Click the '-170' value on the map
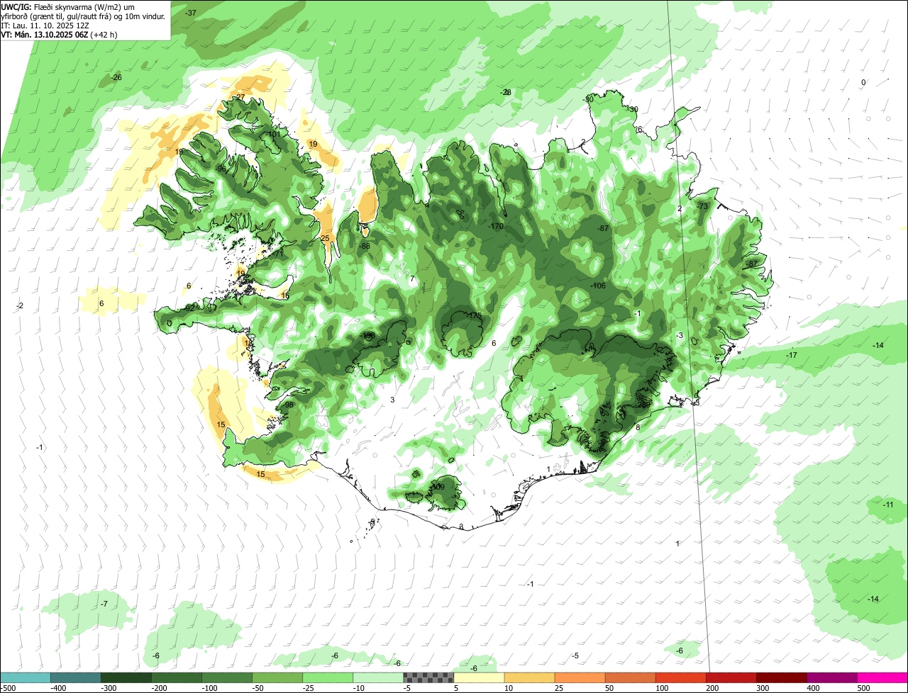This screenshot has width=908, height=693. [x=496, y=226]
